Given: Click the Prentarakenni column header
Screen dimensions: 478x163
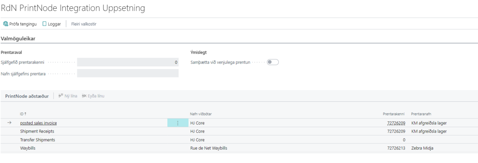Looking at the screenshot, I should [394, 114].
